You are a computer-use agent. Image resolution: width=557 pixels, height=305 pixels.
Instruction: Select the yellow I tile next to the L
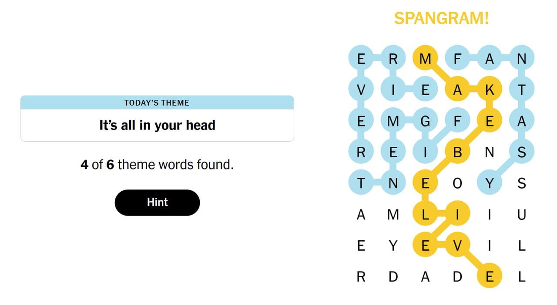(x=457, y=215)
